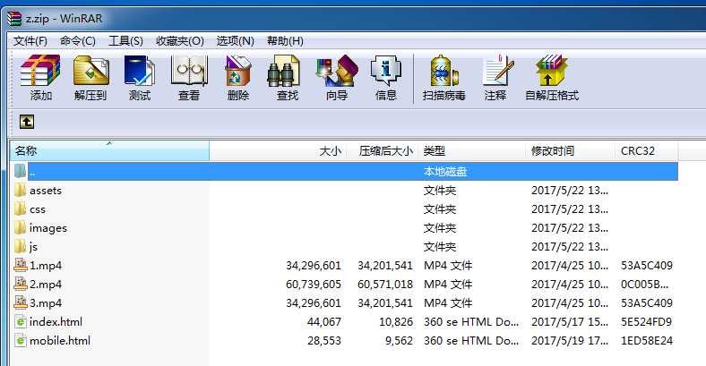This screenshot has width=706, height=366.
Task: Click size value 60,739,605
Action: coord(314,285)
